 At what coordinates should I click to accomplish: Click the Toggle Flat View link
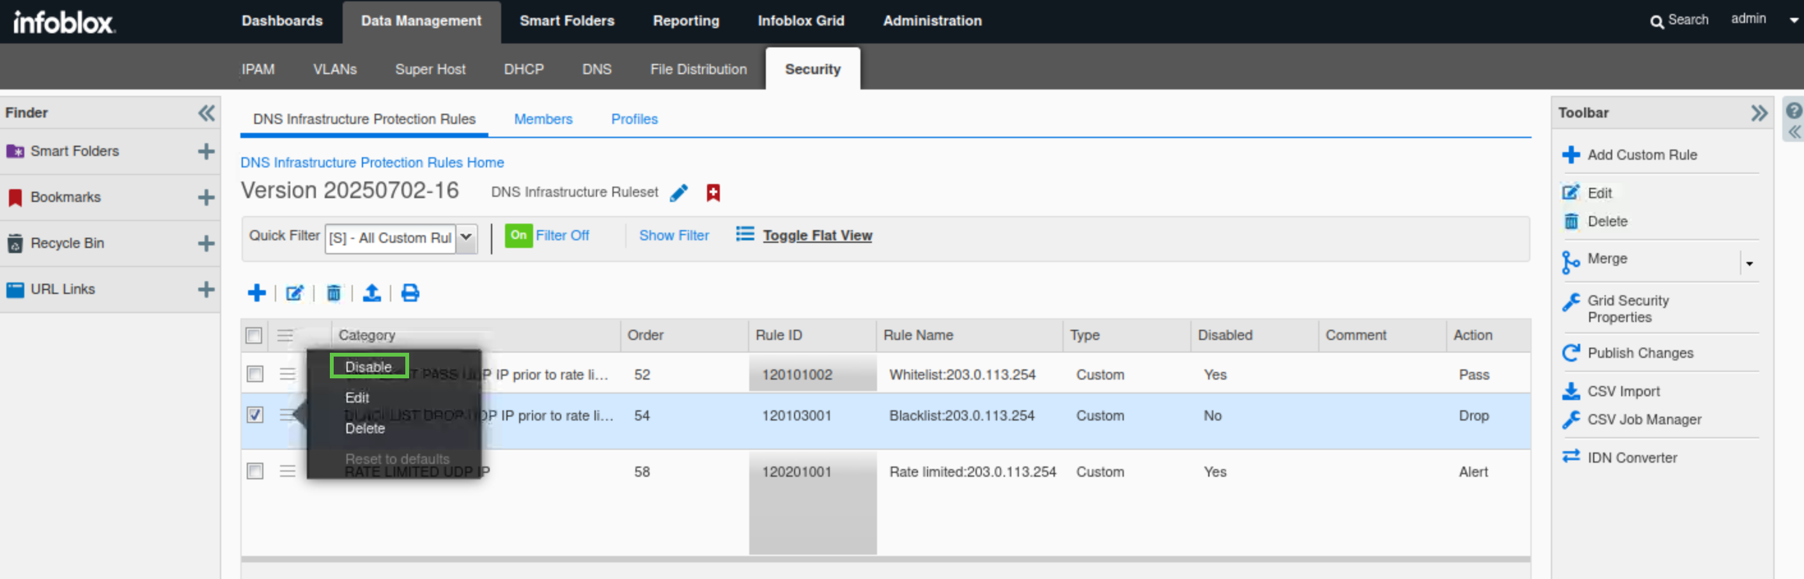(x=817, y=236)
